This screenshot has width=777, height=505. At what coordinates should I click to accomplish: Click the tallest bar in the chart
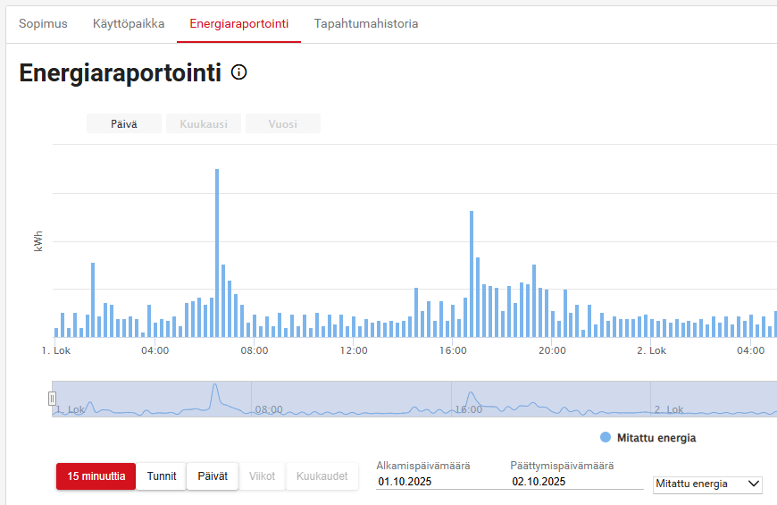[x=217, y=250]
